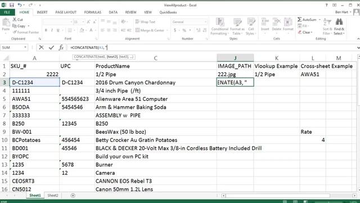
Task: Open Cell Styles gallery
Action: [x=251, y=27]
